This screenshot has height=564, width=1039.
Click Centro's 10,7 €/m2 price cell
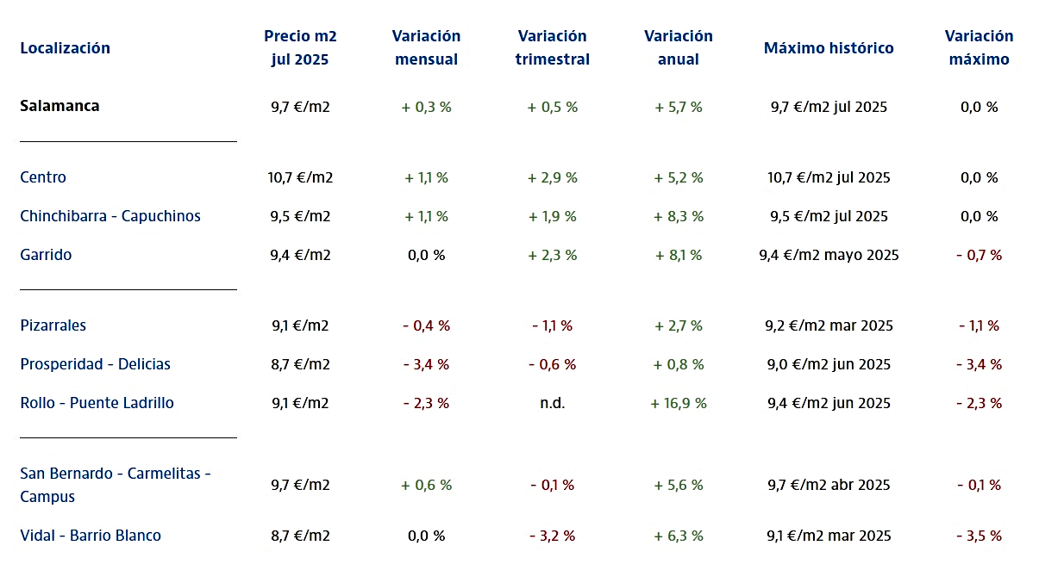tap(300, 177)
